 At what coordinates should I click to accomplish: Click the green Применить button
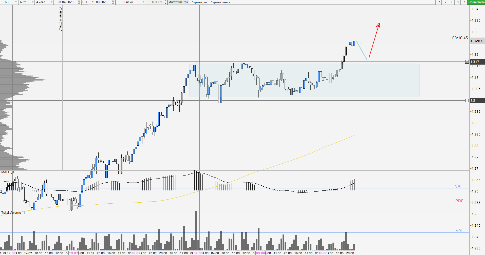coord(476,2)
